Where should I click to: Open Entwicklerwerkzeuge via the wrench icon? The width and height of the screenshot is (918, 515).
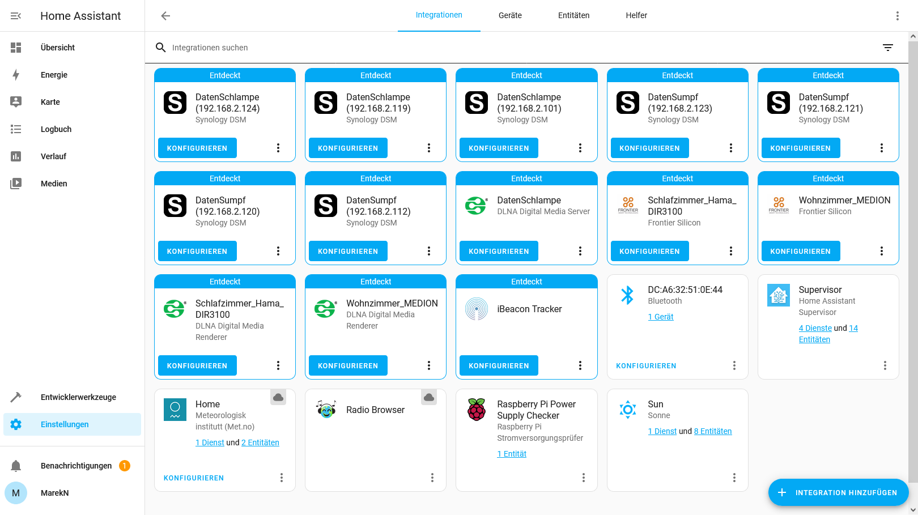coord(16,397)
